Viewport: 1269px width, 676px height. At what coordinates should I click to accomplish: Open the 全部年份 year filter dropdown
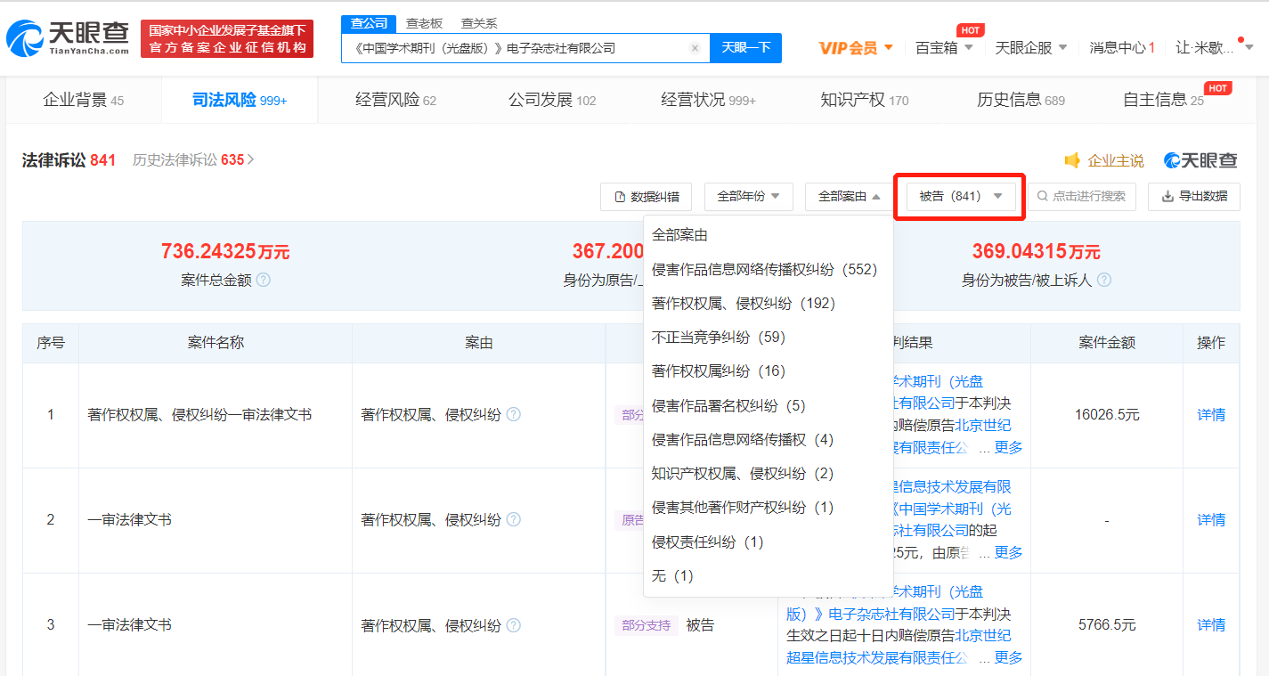point(748,196)
